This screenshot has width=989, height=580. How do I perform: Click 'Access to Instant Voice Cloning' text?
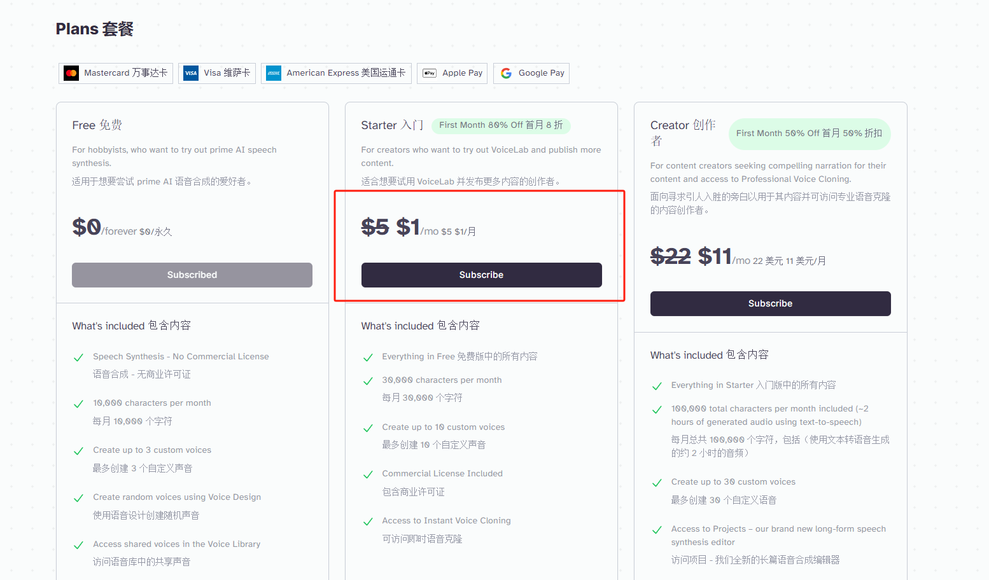pos(446,521)
